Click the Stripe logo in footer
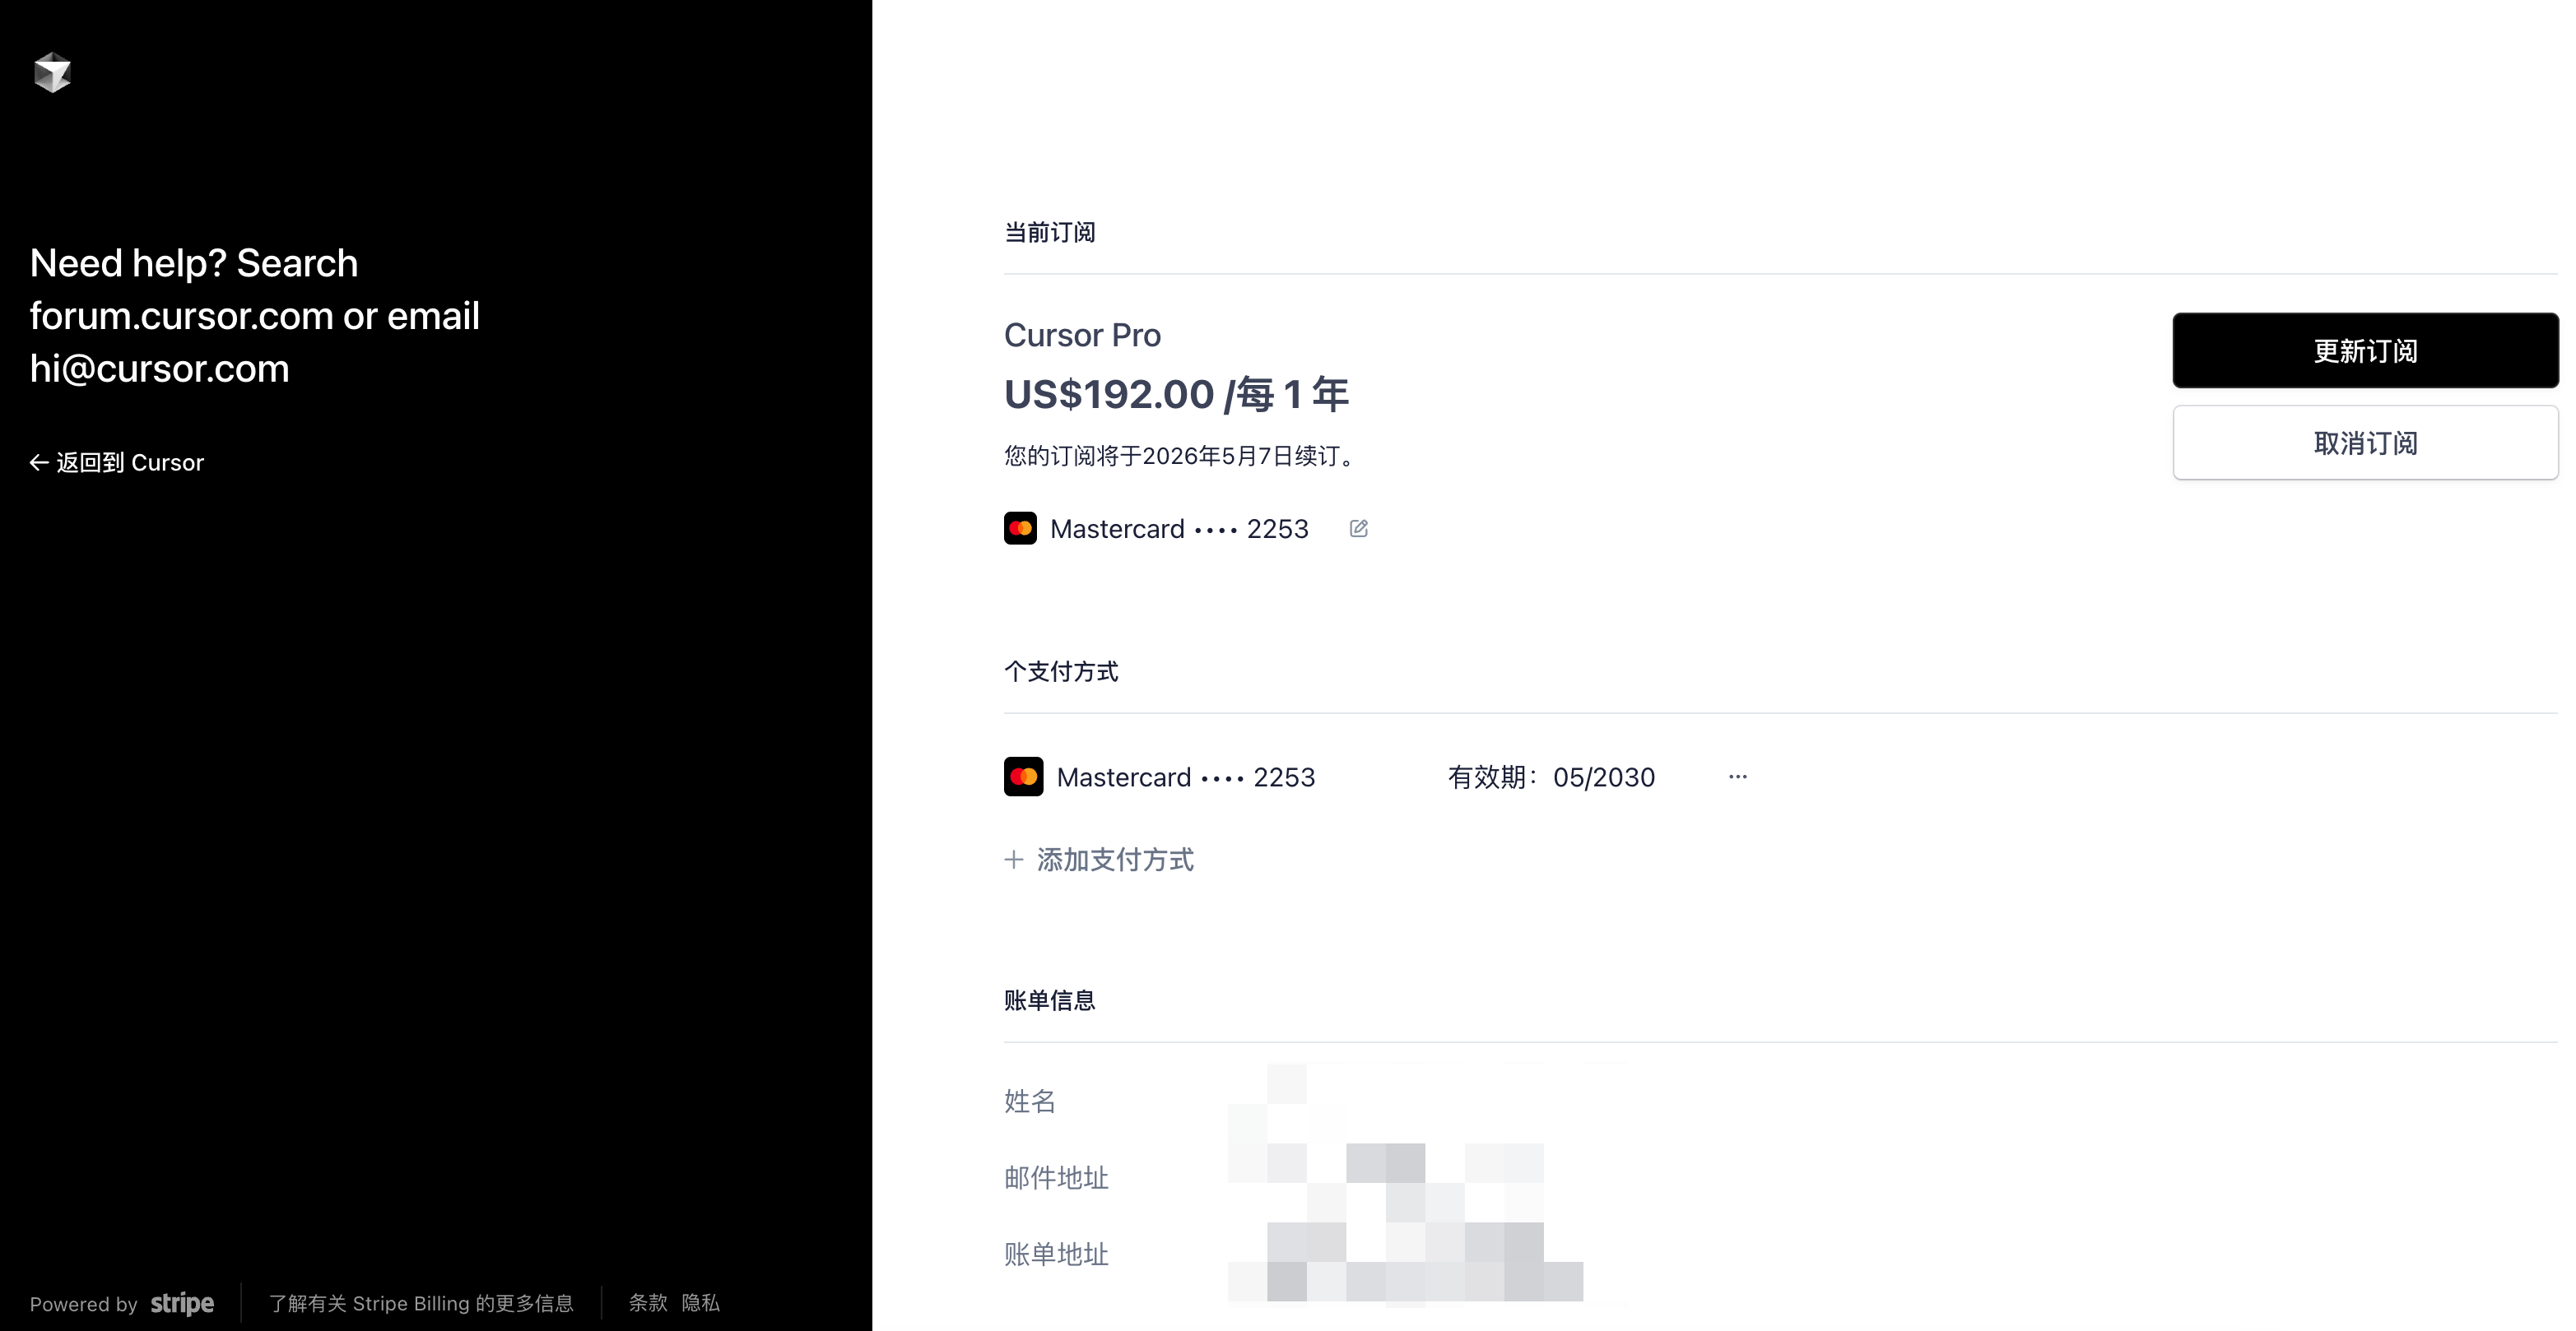Viewport: 2576px width, 1331px height. (182, 1303)
